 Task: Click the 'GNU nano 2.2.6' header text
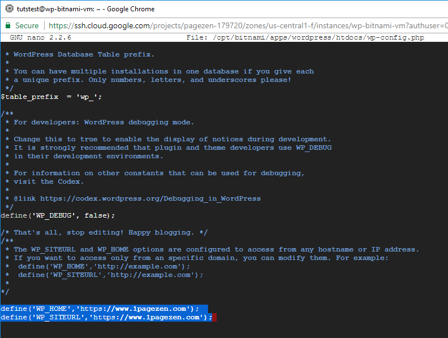(x=40, y=37)
